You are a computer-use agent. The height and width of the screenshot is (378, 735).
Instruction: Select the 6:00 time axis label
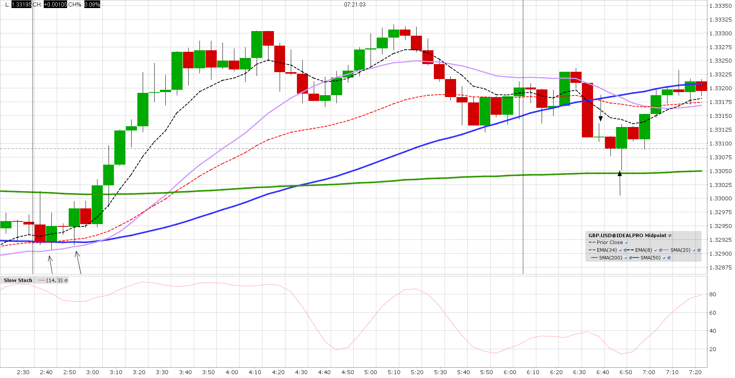pyautogui.click(x=510, y=372)
